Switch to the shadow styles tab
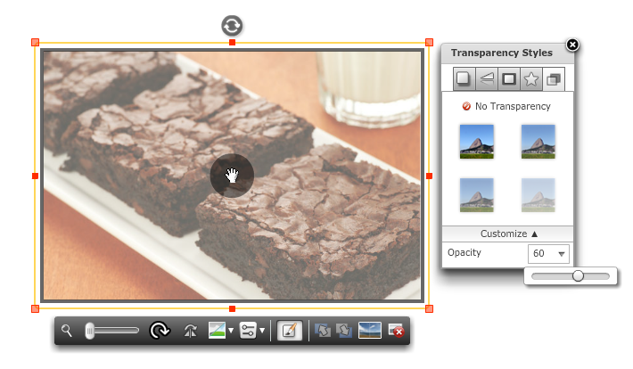Image resolution: width=633 pixels, height=369 pixels. point(464,78)
